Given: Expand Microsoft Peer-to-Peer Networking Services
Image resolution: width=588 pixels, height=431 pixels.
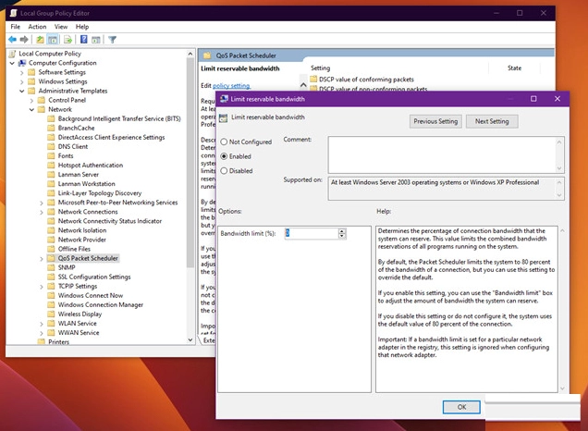Looking at the screenshot, I should point(42,203).
